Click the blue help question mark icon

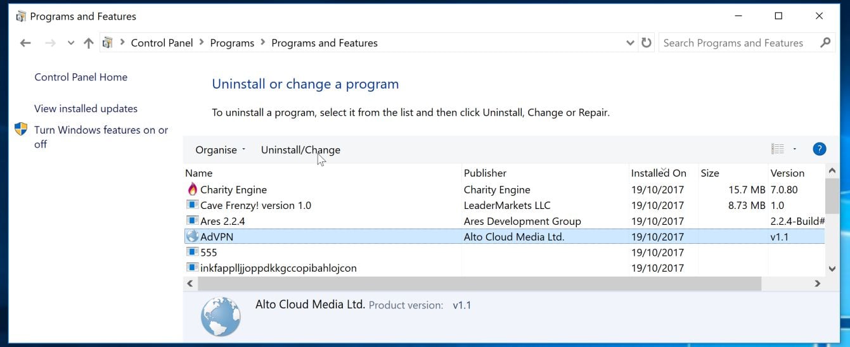click(x=819, y=149)
